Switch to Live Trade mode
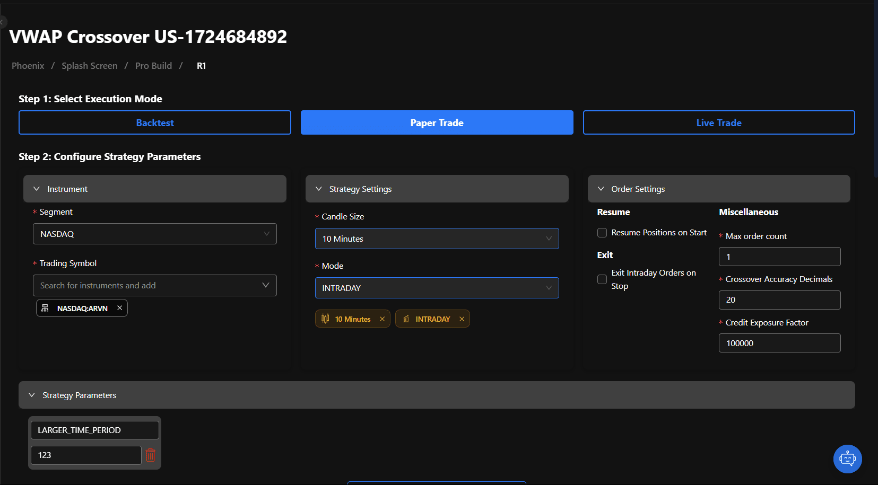Image resolution: width=878 pixels, height=485 pixels. pyautogui.click(x=718, y=122)
